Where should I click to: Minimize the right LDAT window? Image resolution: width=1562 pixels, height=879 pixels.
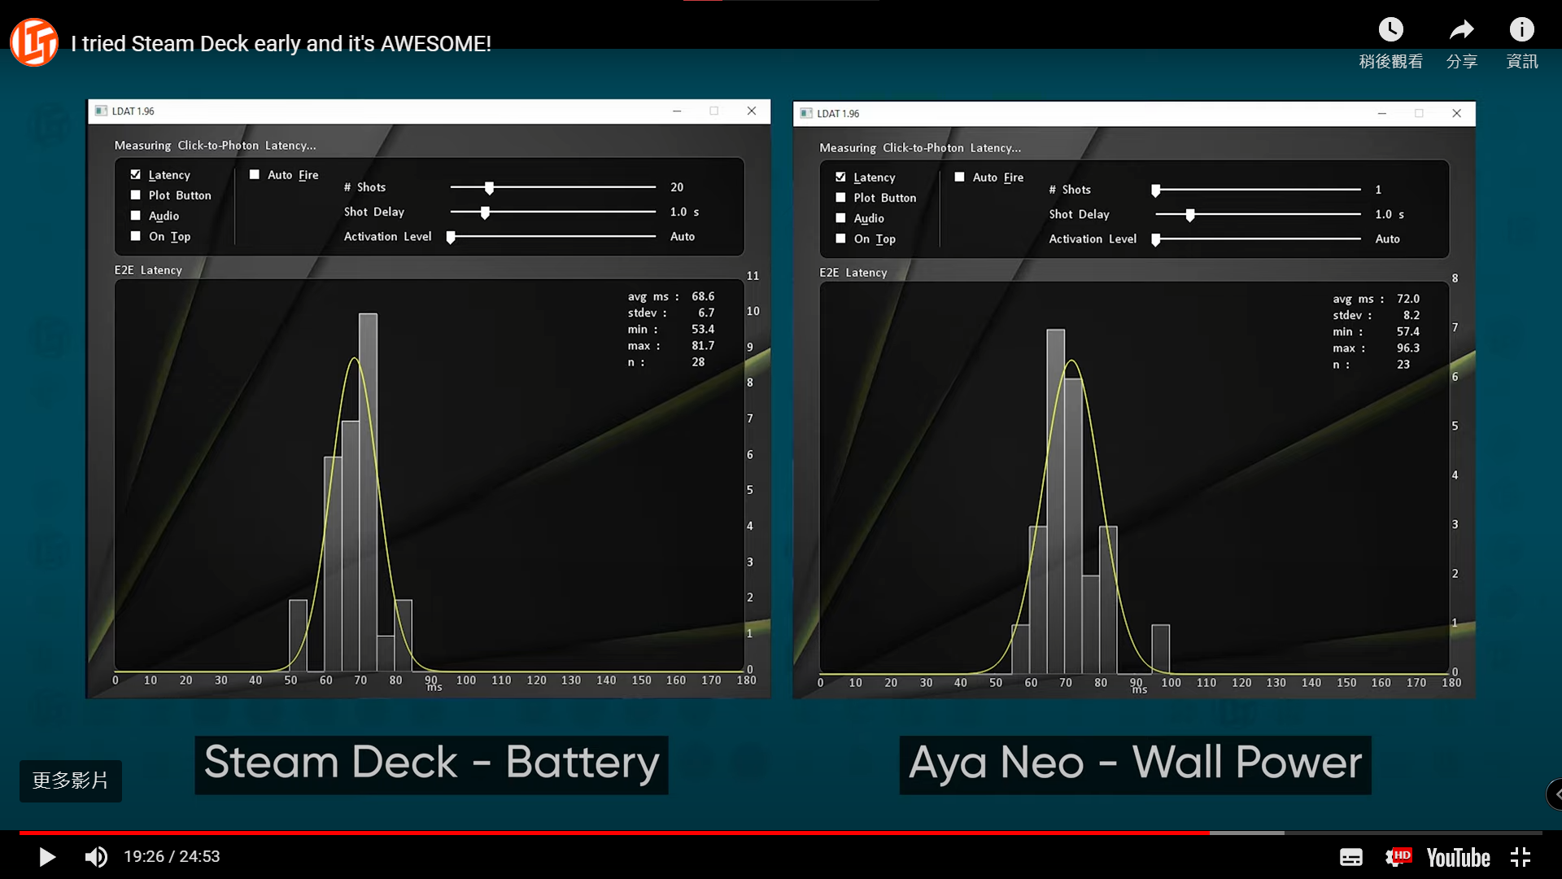(1381, 114)
